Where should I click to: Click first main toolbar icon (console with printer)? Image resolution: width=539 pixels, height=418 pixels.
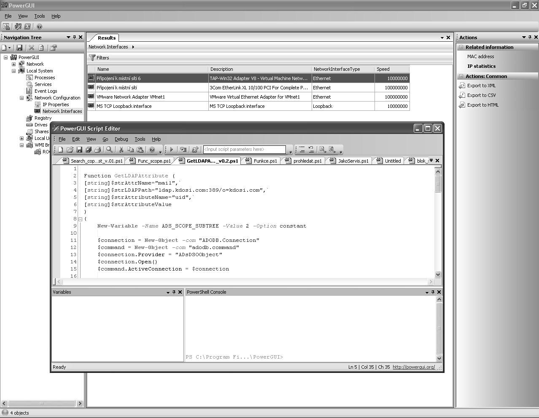pos(7,27)
